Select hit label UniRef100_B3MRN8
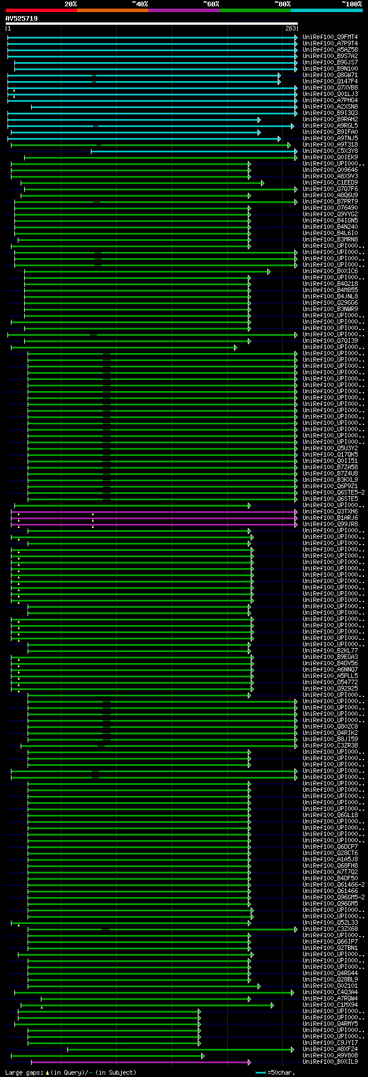Viewport: 368px width, 1077px height. [330, 240]
